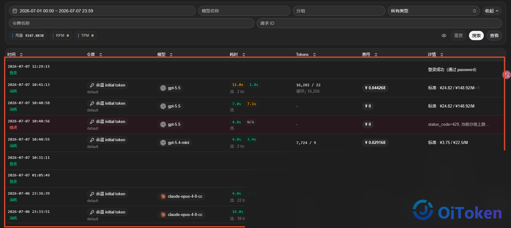Open the 所有类型 type dropdown
Image resolution: width=511 pixels, height=228 pixels.
pyautogui.click(x=433, y=11)
